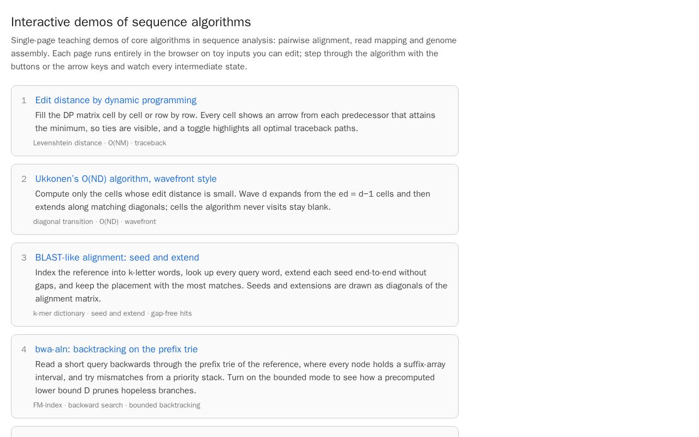The image size is (699, 437).
Task: Open Ukkonen's O(ND) algorithm wavefront link
Action: point(126,179)
